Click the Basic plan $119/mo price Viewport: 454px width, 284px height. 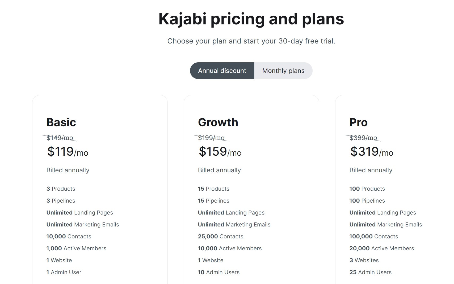pyautogui.click(x=68, y=152)
